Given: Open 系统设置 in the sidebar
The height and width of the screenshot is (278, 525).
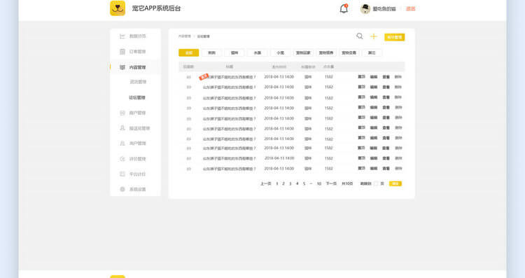Looking at the screenshot, I should tap(137, 189).
